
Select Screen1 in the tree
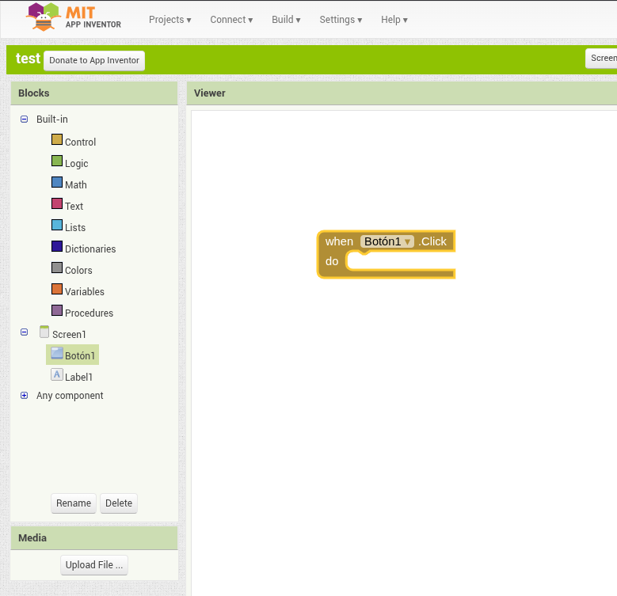click(x=69, y=335)
